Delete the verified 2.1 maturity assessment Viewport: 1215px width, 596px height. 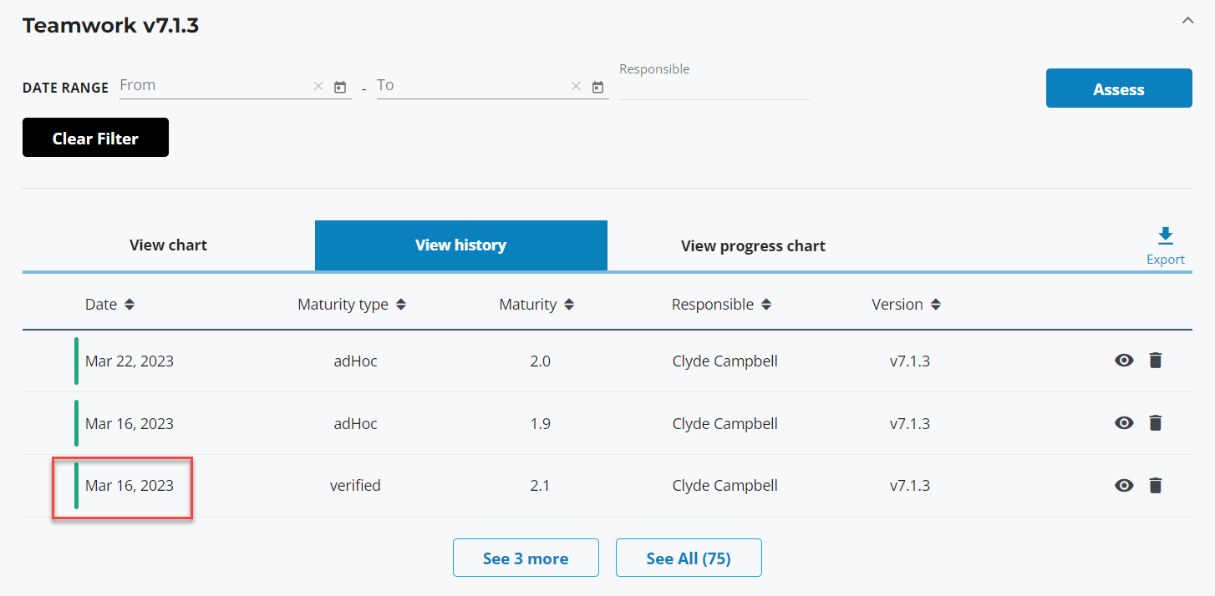[x=1155, y=486]
